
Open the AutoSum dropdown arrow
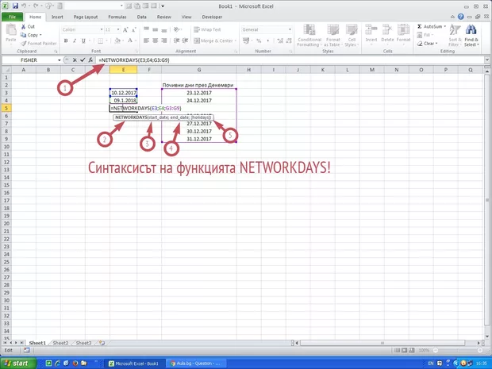444,27
